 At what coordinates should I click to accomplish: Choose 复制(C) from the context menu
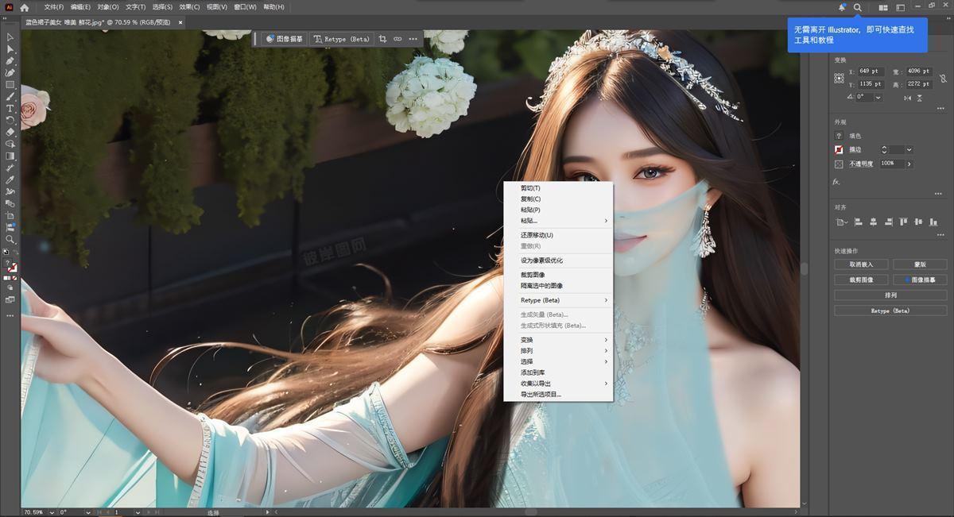pos(530,199)
